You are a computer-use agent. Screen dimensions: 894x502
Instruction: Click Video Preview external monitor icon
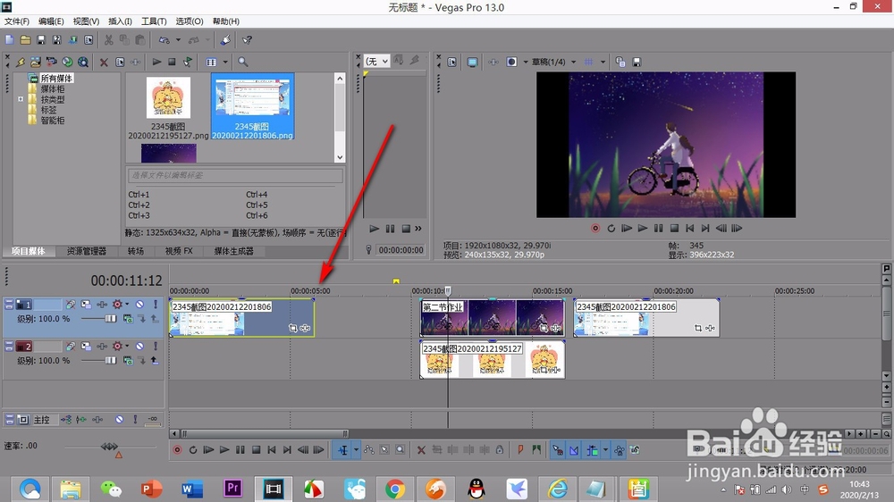pyautogui.click(x=472, y=63)
